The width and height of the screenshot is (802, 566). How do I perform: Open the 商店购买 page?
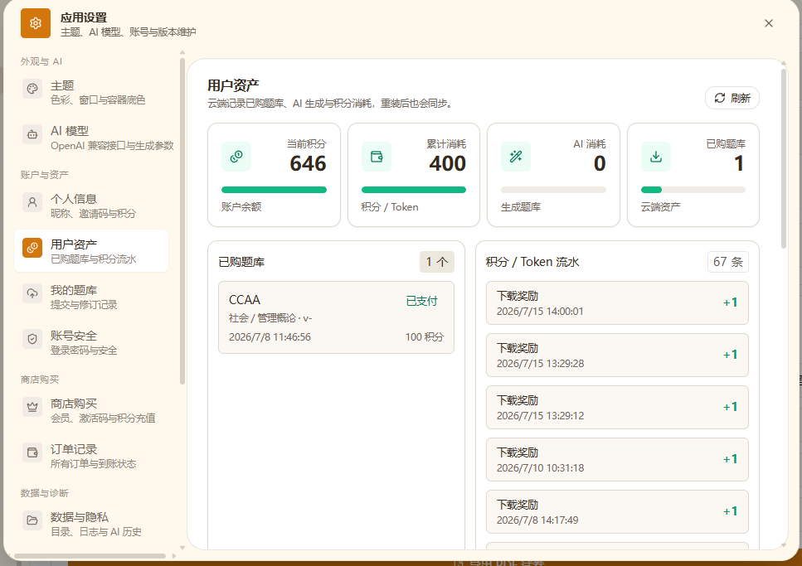coord(91,410)
